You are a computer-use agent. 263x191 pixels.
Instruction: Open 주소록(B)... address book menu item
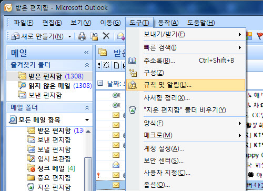(186, 61)
